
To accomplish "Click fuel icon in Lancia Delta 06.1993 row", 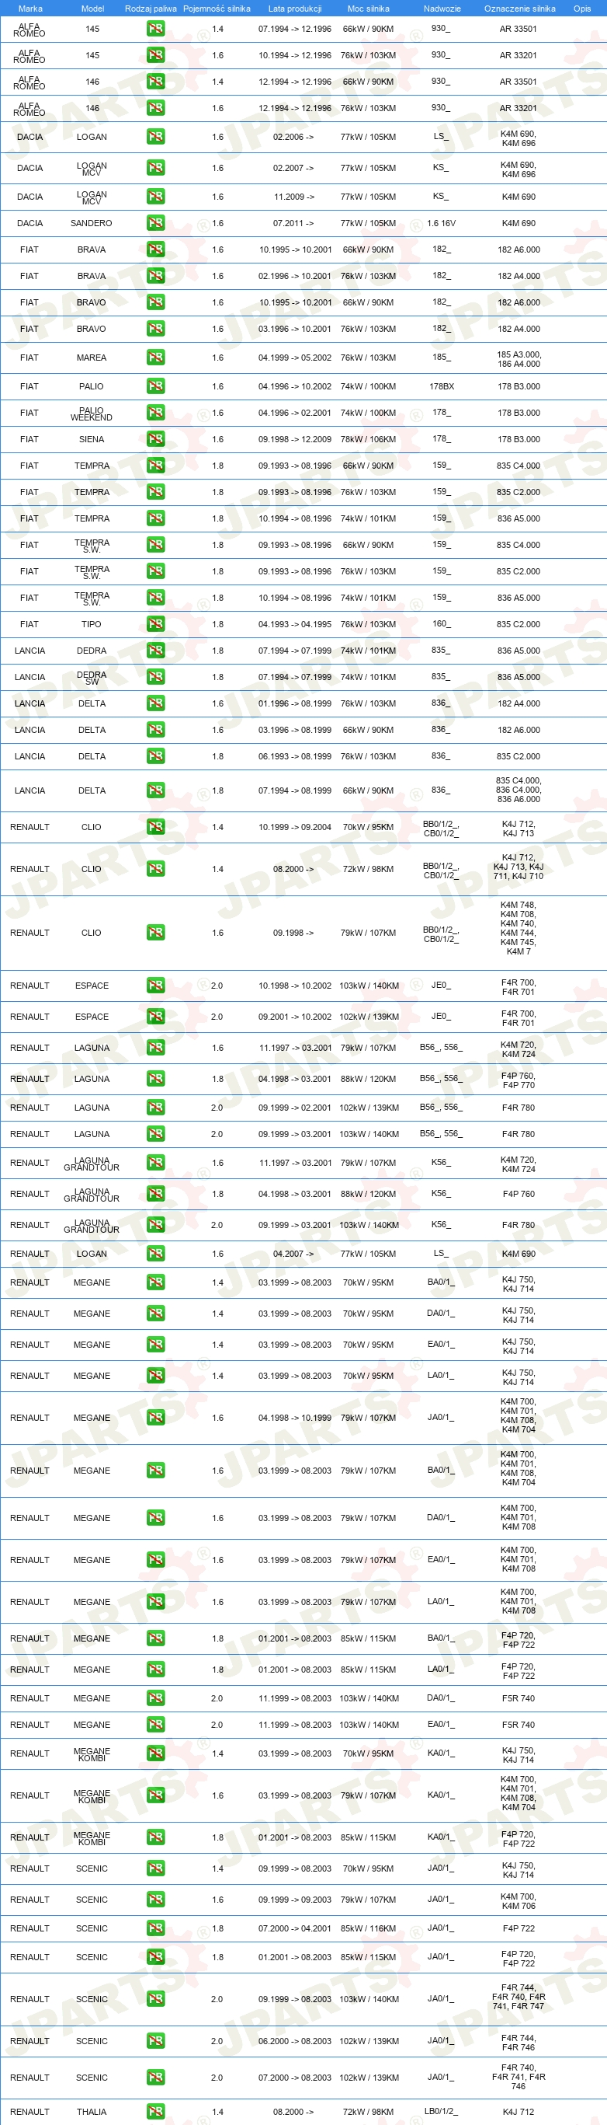I will pyautogui.click(x=156, y=755).
